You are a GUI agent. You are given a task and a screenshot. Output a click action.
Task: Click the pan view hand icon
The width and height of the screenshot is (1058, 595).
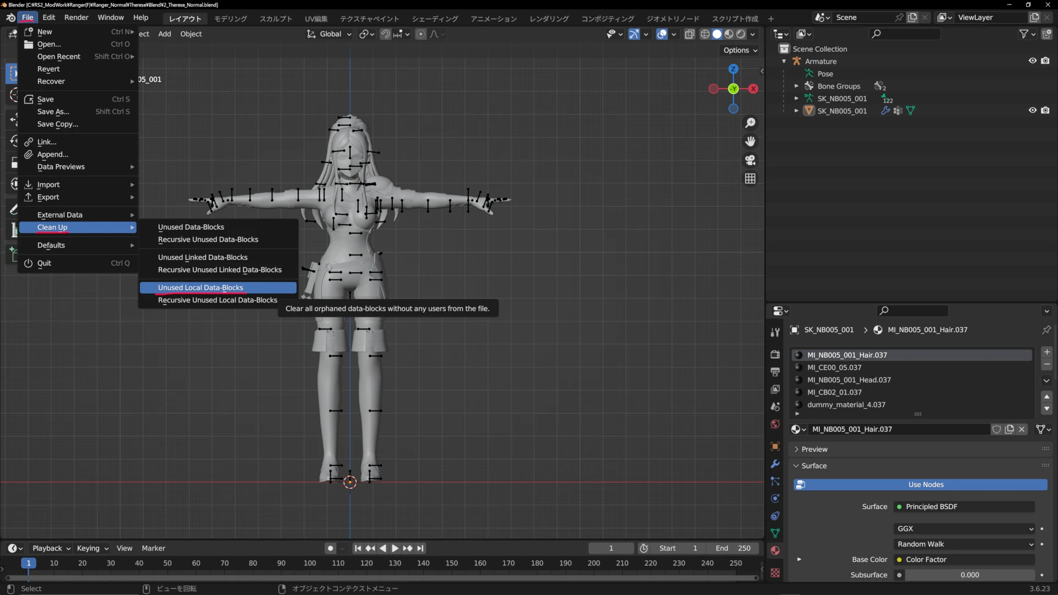750,142
